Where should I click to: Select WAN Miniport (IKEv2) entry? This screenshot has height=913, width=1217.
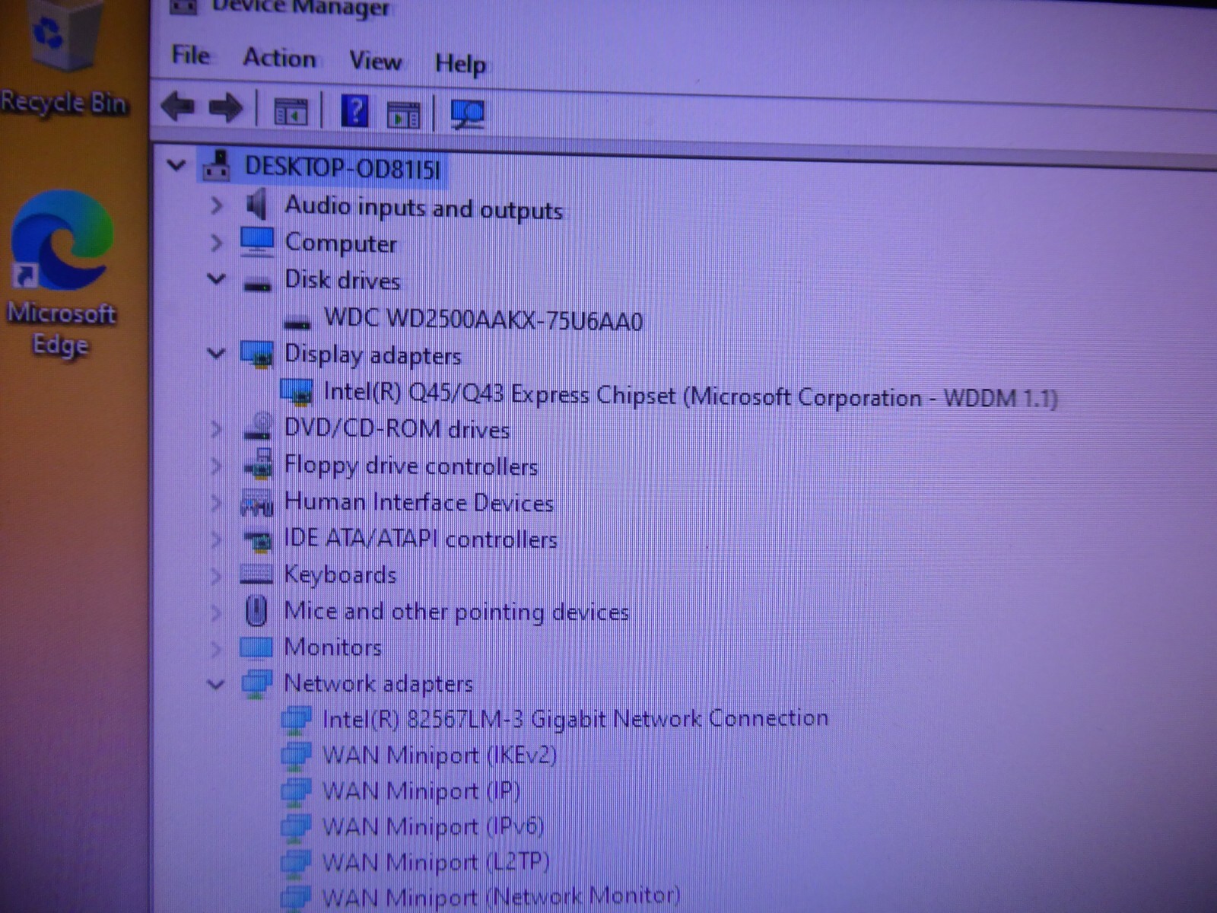tap(440, 755)
